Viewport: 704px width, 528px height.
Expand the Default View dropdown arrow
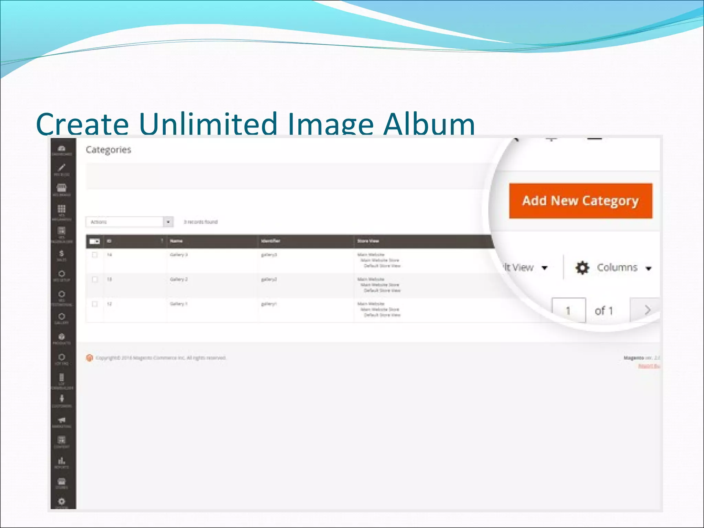point(544,268)
